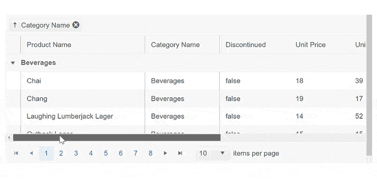Click the value 52 in Lager row
Viewport: 377px width, 193px height.
tap(359, 116)
